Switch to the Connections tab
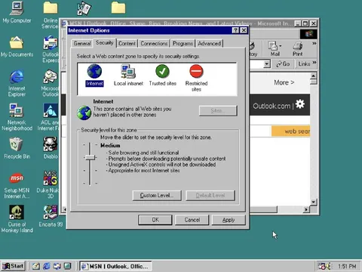 154,43
